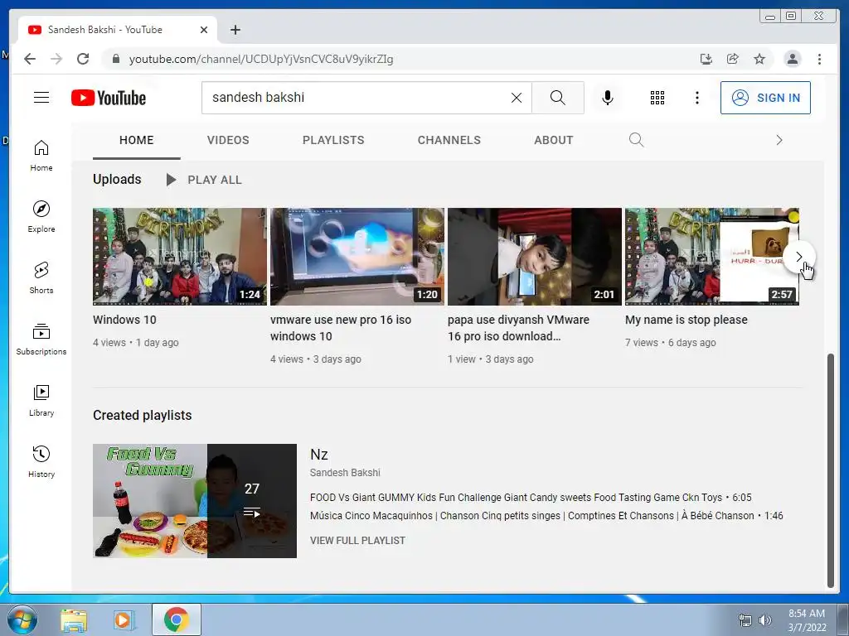
Task: Click the Música Cinco Macaquinhos video line
Action: (x=546, y=516)
